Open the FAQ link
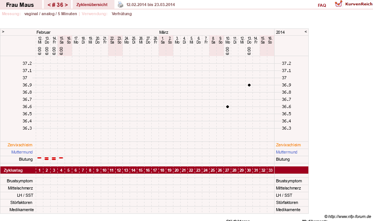This screenshot has height=221, width=373. click(322, 5)
